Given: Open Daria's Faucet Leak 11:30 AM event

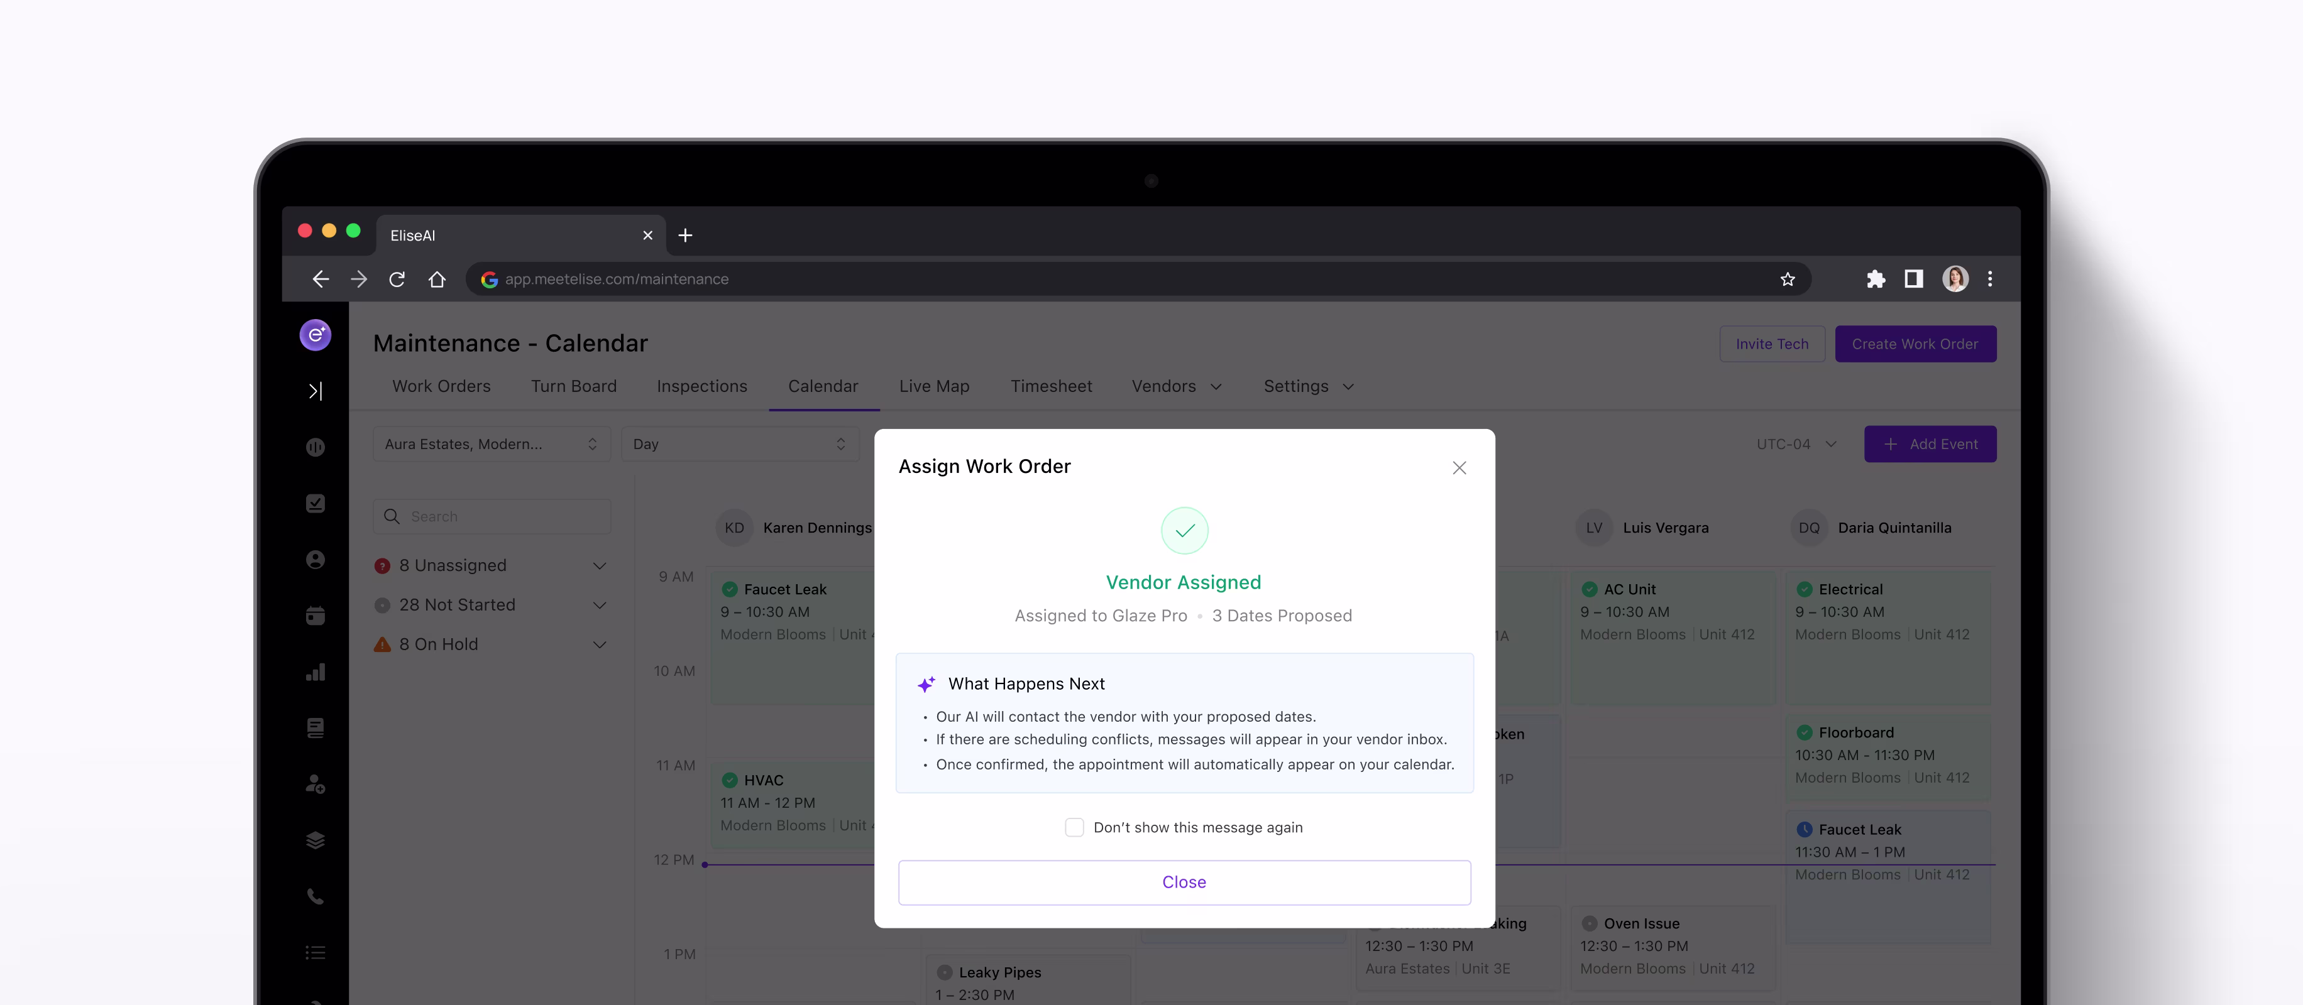Looking at the screenshot, I should pyautogui.click(x=1888, y=876).
